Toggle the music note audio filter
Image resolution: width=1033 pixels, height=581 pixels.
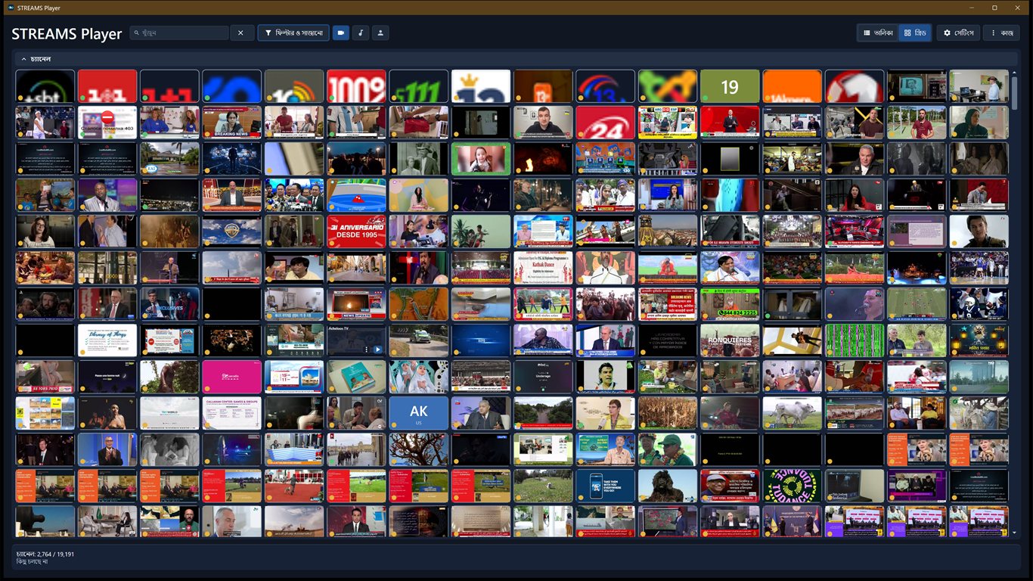pos(361,33)
